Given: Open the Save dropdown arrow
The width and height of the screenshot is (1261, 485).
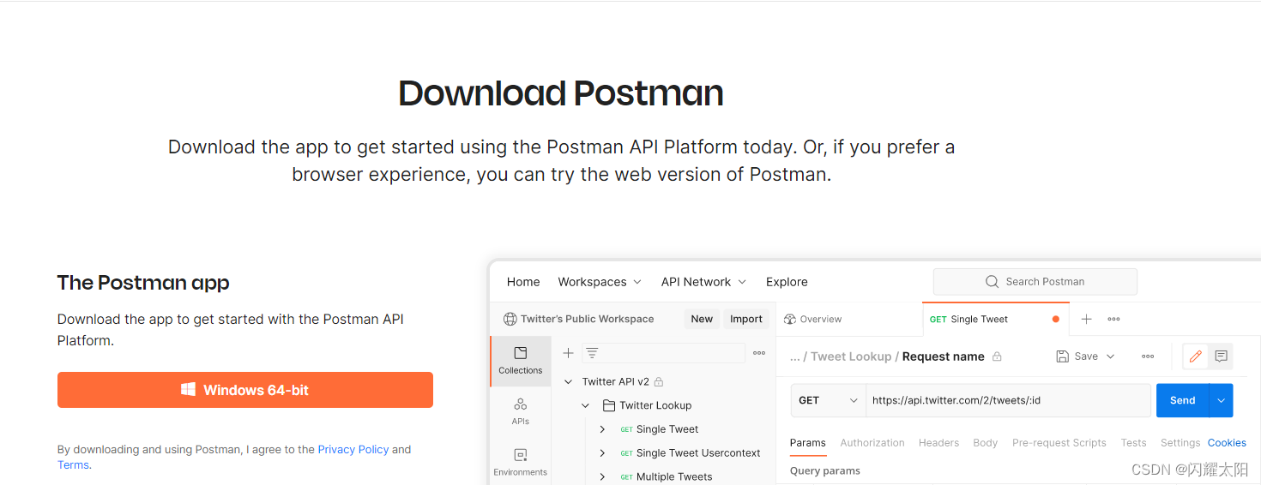Looking at the screenshot, I should point(1111,356).
